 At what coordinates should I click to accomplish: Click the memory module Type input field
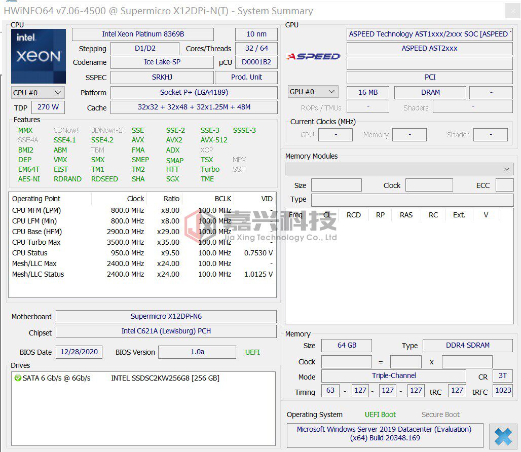pos(413,200)
